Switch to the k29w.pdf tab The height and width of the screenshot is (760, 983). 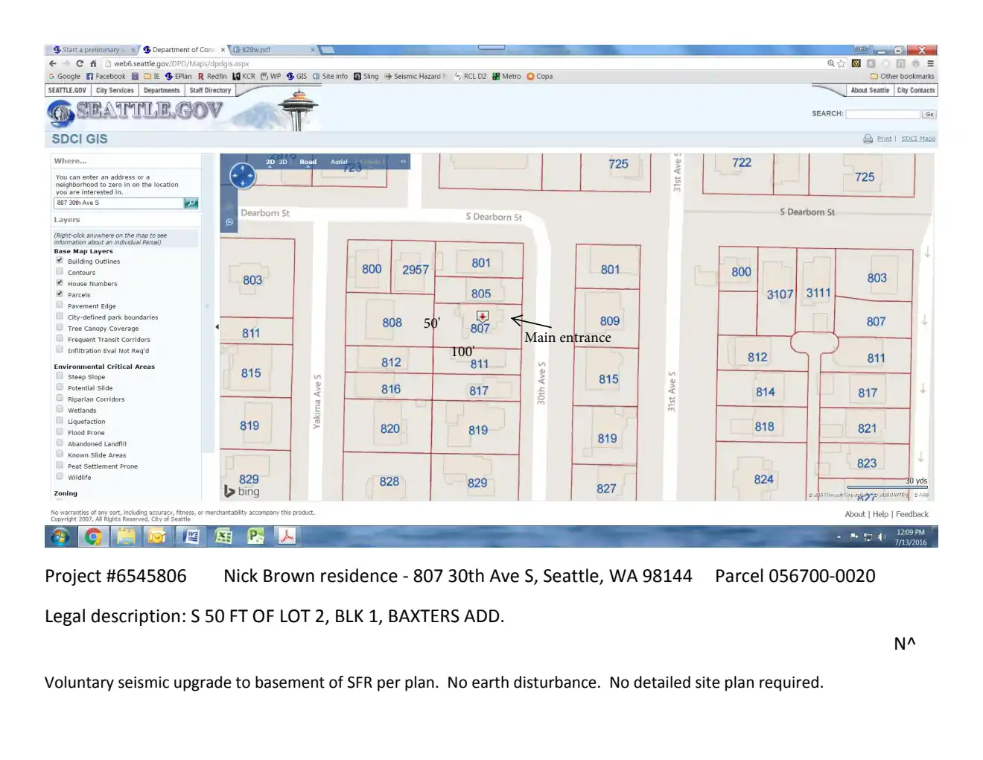[273, 50]
